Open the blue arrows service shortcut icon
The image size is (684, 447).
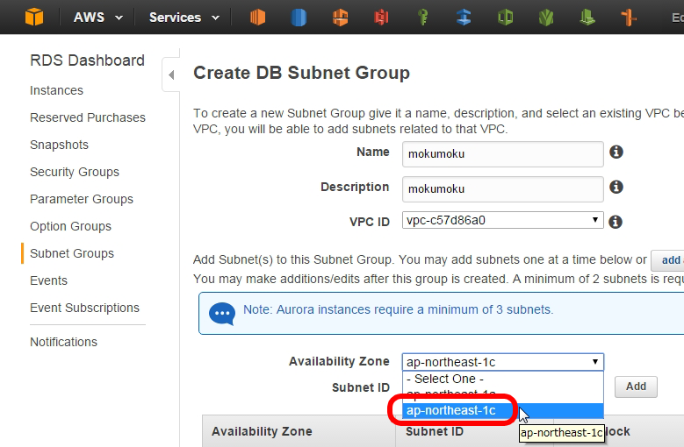464,17
